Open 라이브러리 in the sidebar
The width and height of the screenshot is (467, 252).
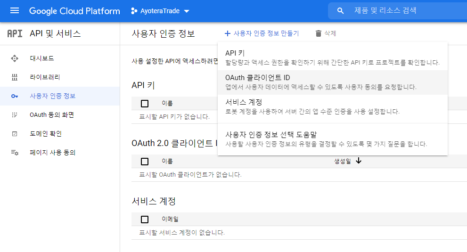tap(60, 77)
